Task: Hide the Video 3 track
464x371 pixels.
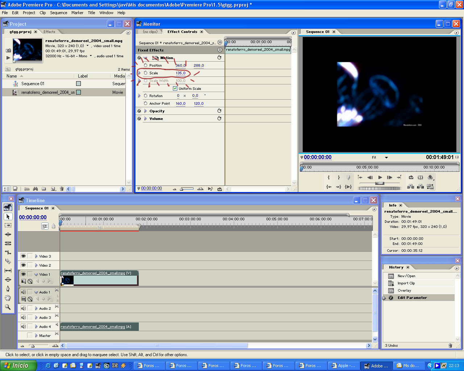Action: coord(23,256)
